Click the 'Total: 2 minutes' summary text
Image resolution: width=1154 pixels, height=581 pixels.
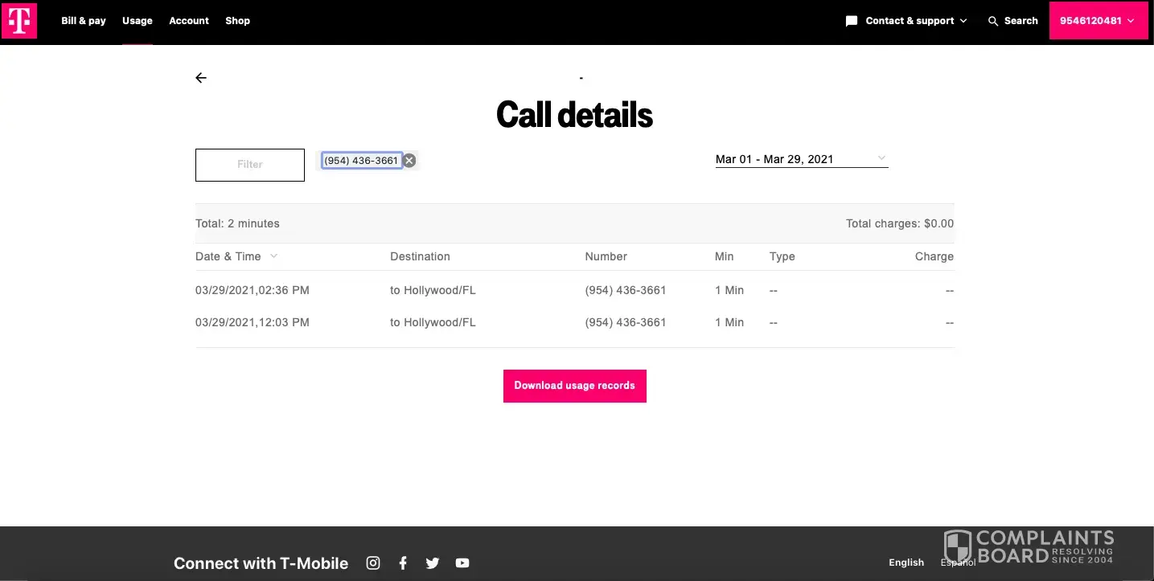pyautogui.click(x=237, y=223)
